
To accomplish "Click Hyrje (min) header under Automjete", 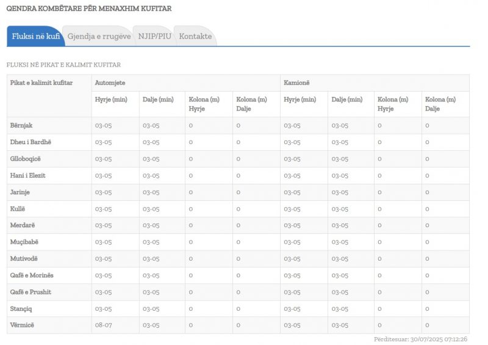I will coord(111,100).
